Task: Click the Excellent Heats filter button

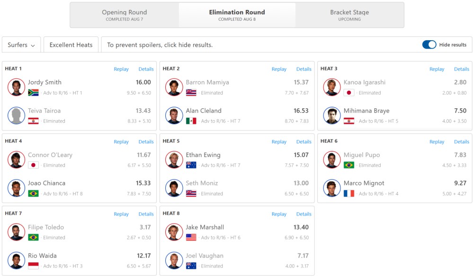Action: [71, 44]
